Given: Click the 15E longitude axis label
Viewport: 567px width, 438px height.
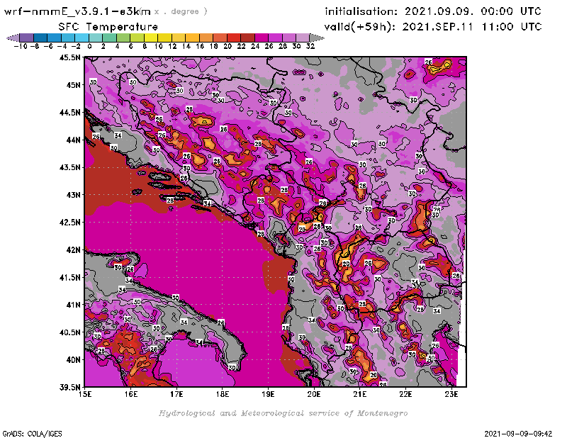Looking at the screenshot, I should 85,394.
